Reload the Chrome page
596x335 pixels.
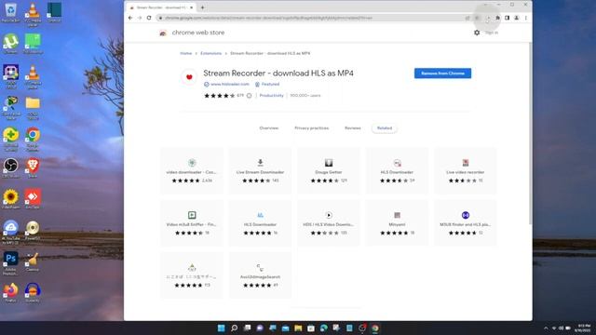(x=149, y=18)
